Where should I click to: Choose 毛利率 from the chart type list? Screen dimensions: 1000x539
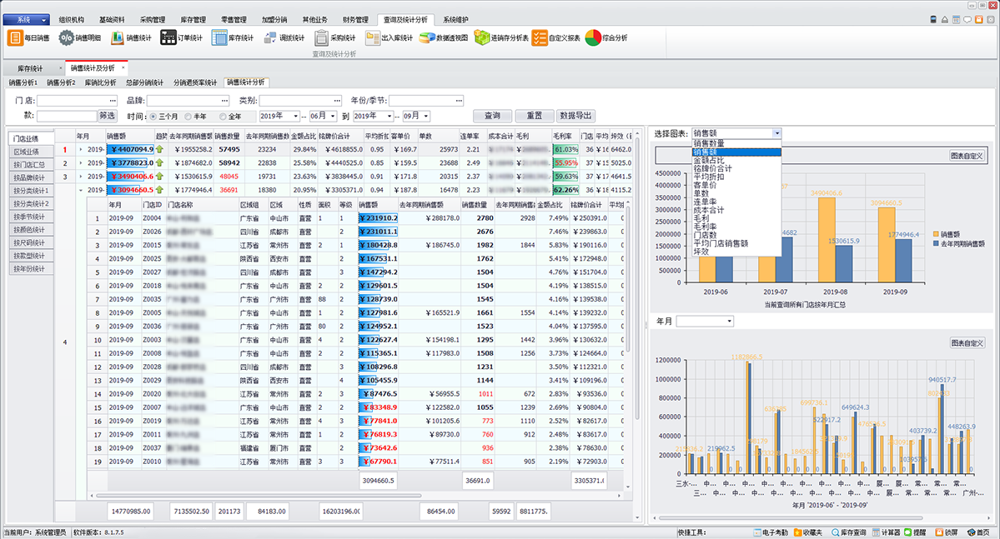click(x=708, y=227)
